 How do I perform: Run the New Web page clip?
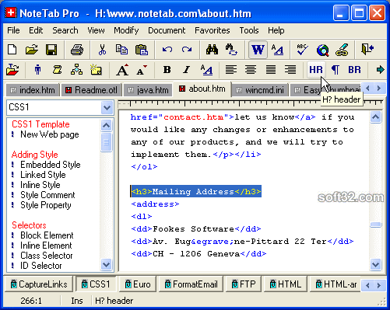pyautogui.click(x=50, y=134)
